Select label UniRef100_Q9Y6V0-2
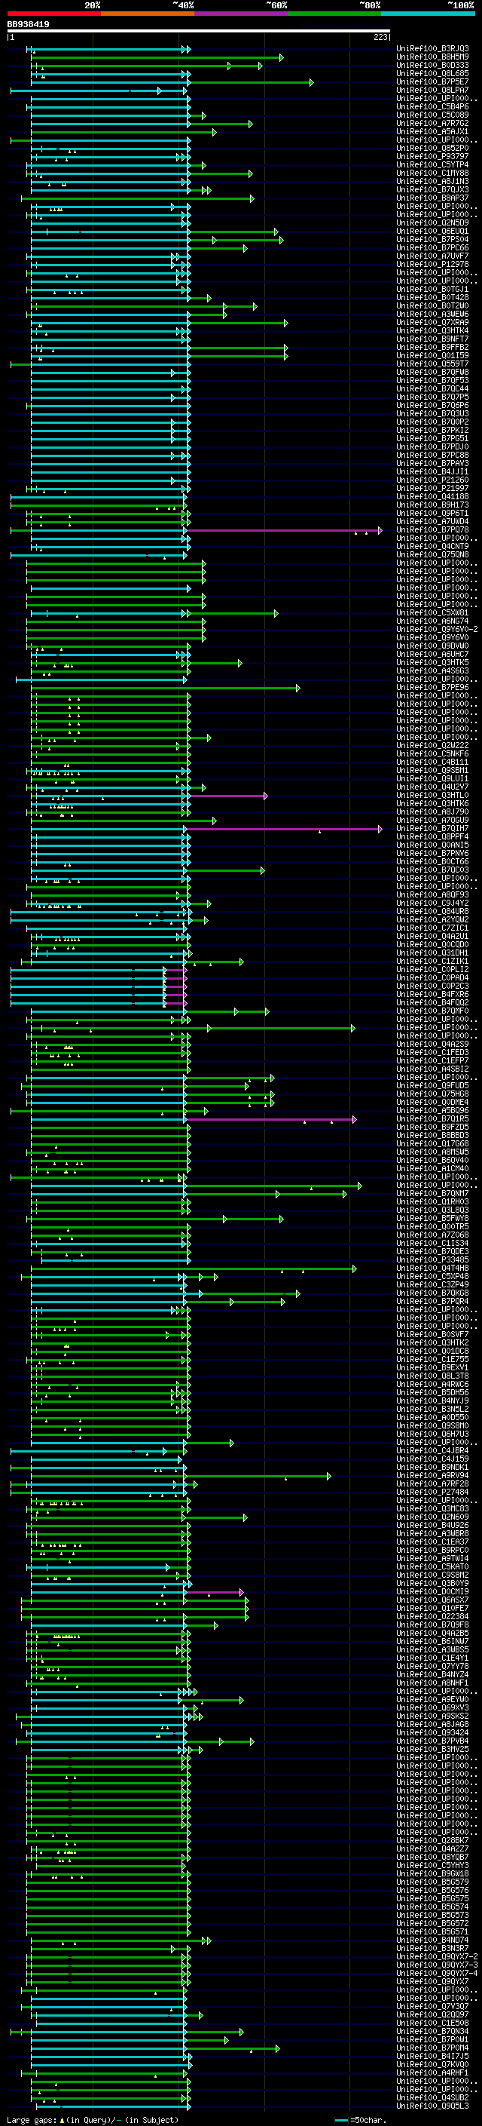This screenshot has width=482, height=2126. [437, 629]
